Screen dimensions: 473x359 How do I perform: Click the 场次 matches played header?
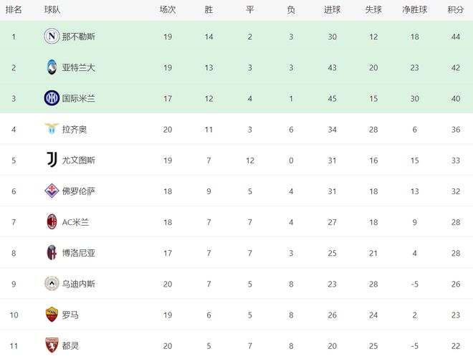point(168,10)
